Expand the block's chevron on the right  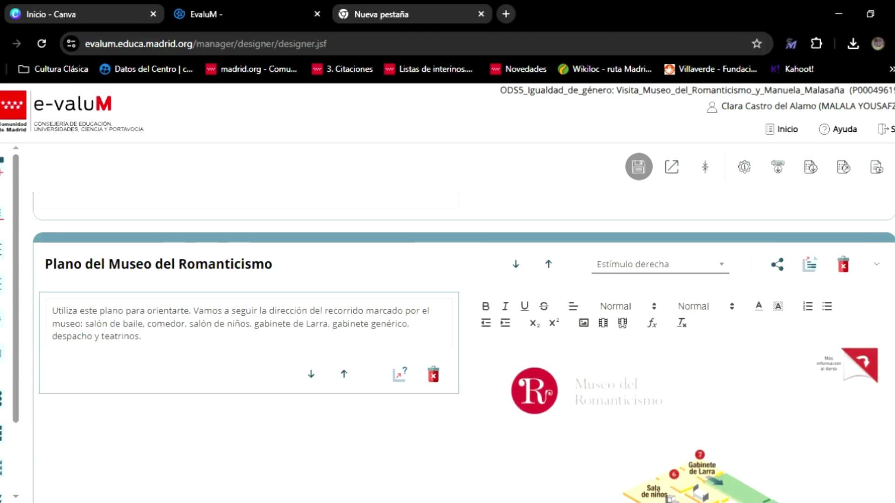pyautogui.click(x=876, y=264)
